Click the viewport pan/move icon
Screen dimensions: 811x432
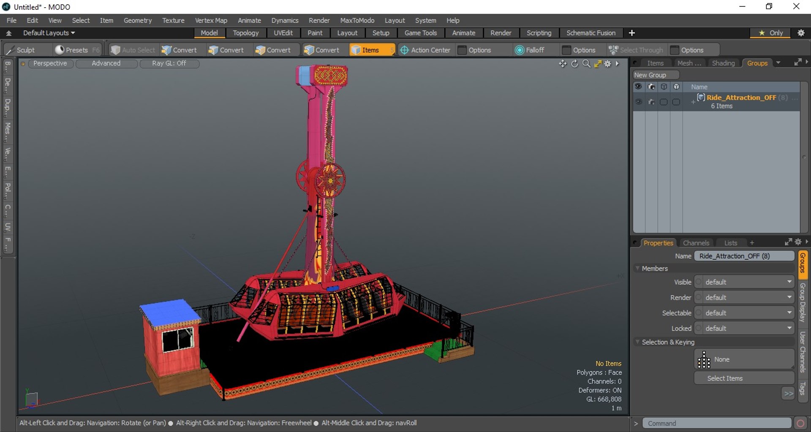563,64
